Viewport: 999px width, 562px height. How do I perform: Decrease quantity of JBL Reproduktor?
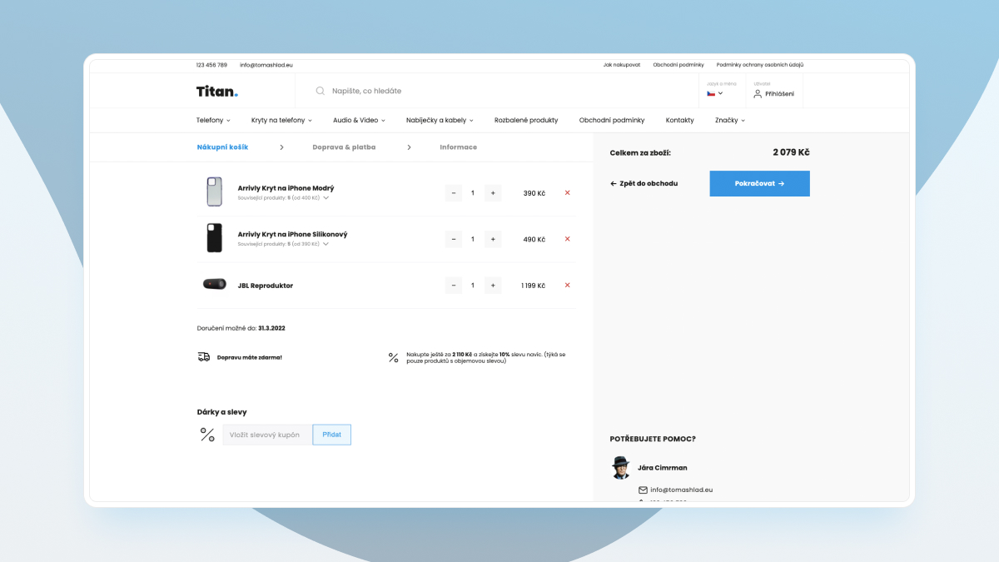[x=454, y=286]
